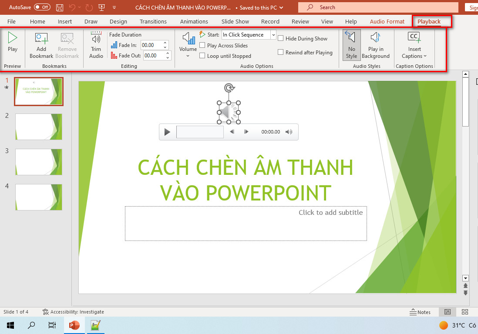The height and width of the screenshot is (334, 478).
Task: Select Play in Background style
Action: coord(376,45)
